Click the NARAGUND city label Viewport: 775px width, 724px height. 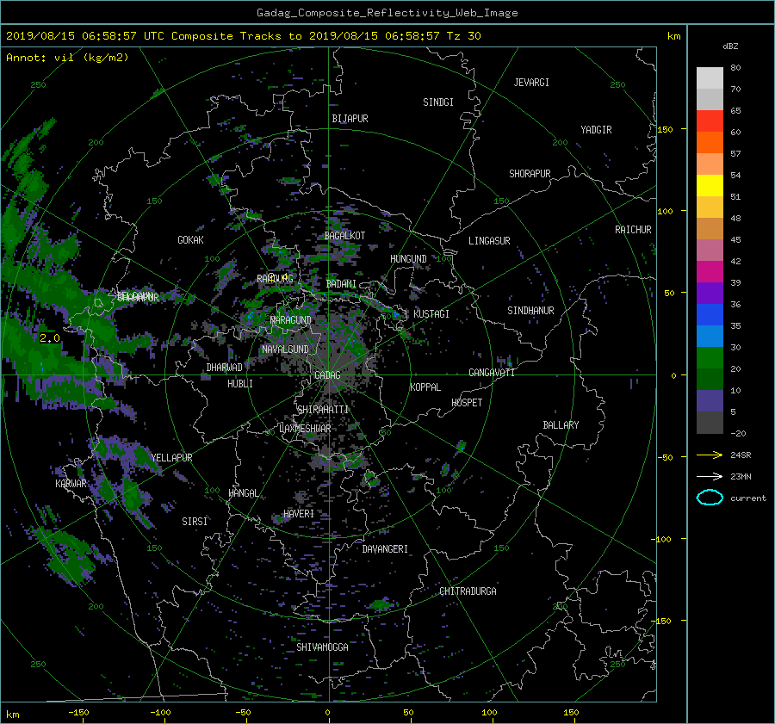pyautogui.click(x=291, y=320)
